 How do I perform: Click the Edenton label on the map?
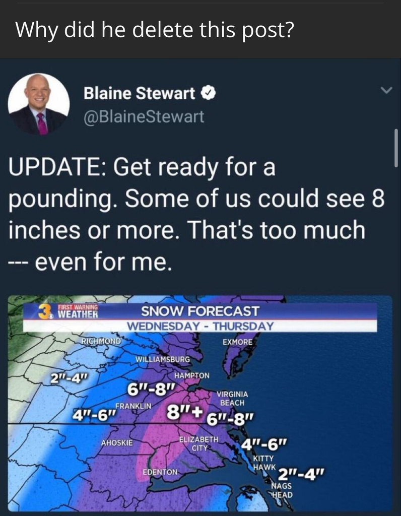(160, 472)
